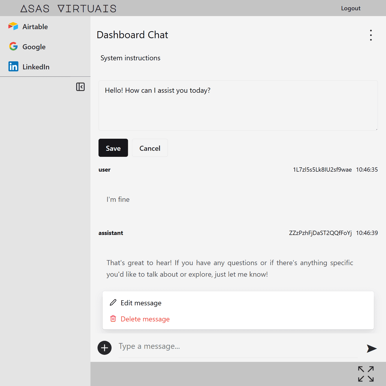
Task: Focus the Type a message input
Action: [237, 347]
